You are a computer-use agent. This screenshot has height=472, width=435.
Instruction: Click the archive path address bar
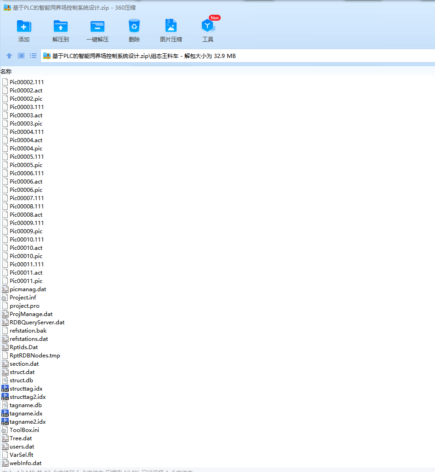tap(238, 56)
